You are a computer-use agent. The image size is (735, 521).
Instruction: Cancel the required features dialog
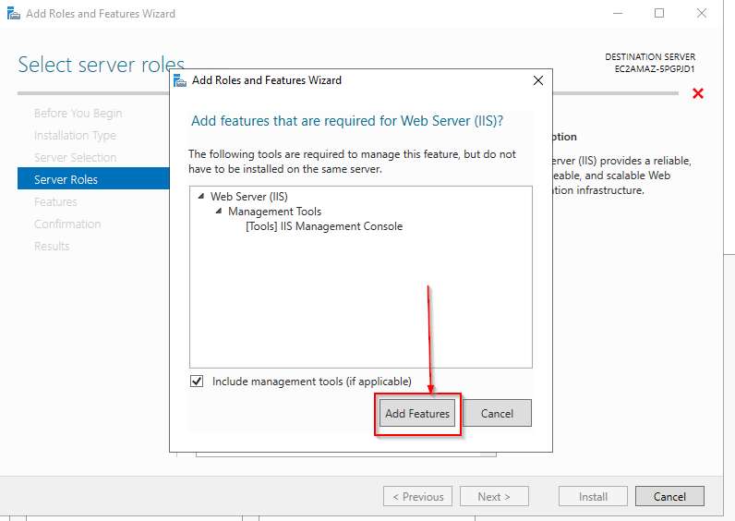coord(497,413)
